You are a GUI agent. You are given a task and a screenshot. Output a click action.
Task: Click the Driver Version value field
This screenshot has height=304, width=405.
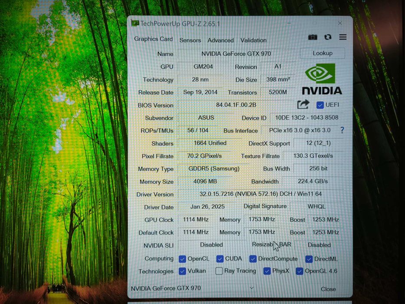(x=260, y=194)
